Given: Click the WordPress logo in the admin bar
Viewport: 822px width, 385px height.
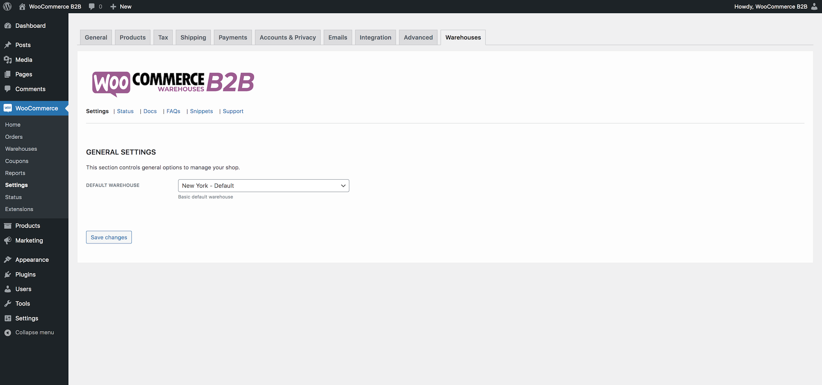Looking at the screenshot, I should [7, 6].
